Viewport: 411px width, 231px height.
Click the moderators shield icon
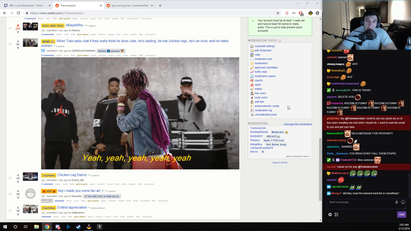pos(252,64)
